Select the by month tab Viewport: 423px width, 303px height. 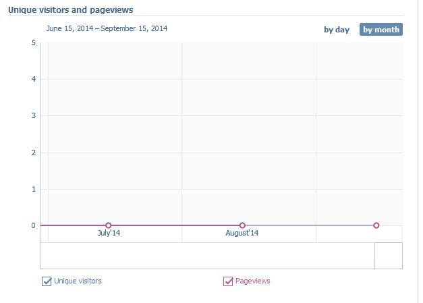[x=380, y=30]
